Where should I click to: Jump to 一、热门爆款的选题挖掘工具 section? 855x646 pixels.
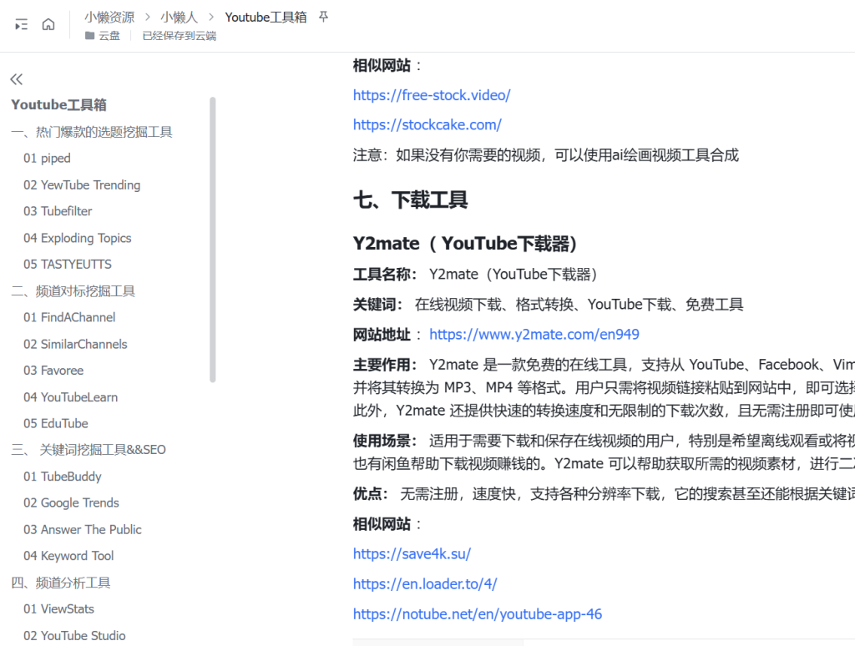pyautogui.click(x=92, y=132)
